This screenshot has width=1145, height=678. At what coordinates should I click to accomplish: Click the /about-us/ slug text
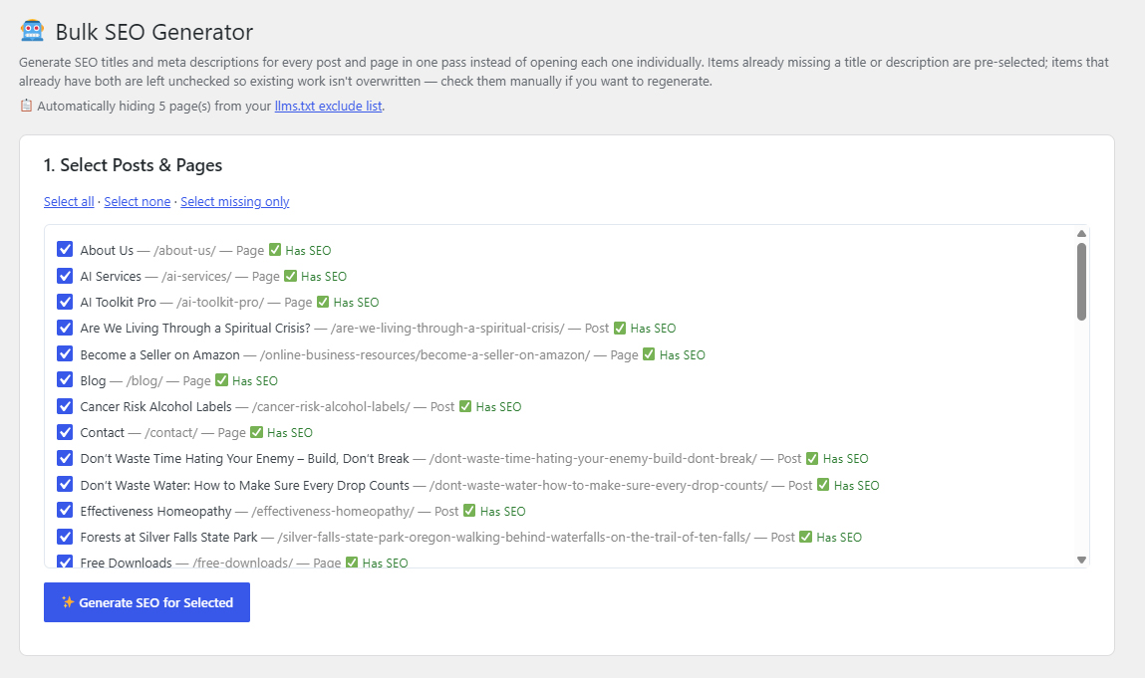point(184,250)
